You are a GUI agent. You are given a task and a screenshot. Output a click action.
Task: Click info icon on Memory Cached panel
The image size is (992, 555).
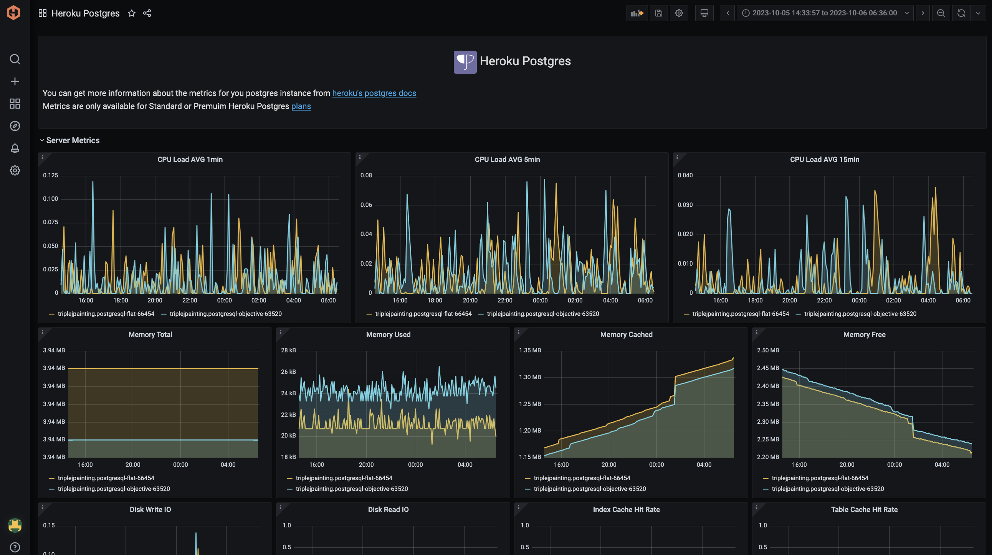click(x=518, y=332)
